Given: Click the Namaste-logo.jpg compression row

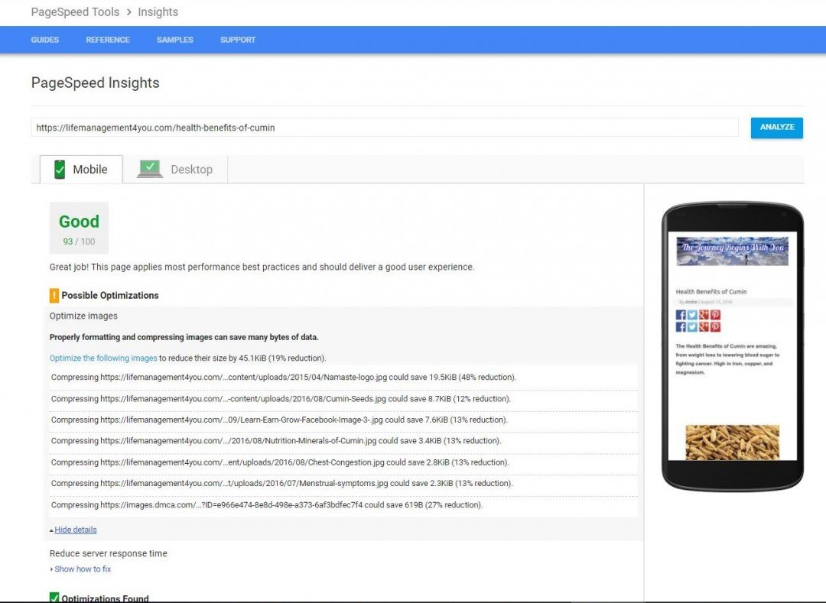Looking at the screenshot, I should (x=343, y=378).
